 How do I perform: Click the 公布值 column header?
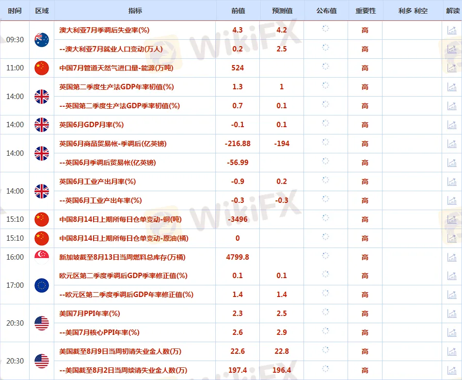click(x=326, y=11)
